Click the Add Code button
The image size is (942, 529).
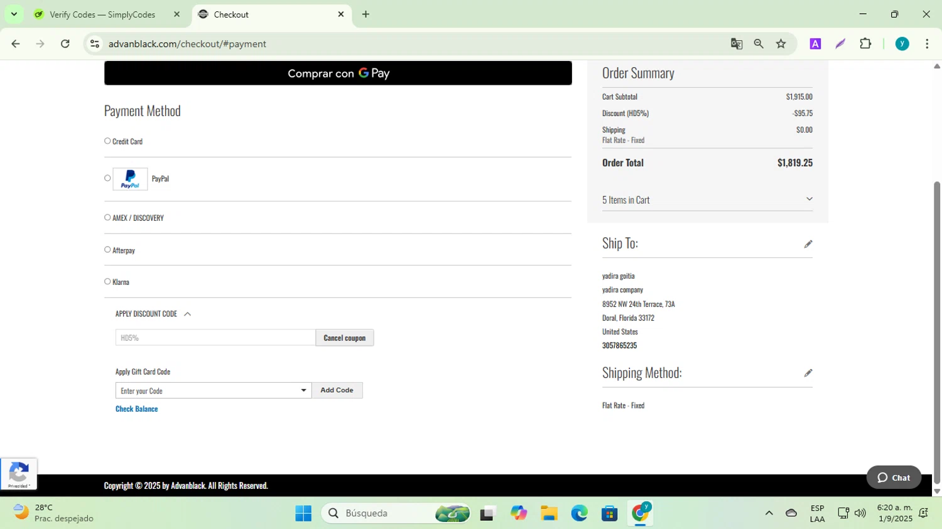tap(337, 390)
